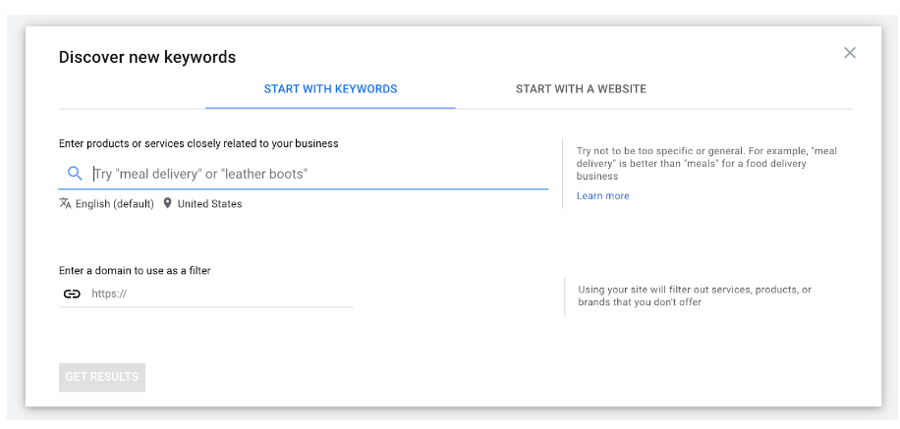Click 'Enter a domain to use as a filter' label
Screen dimensions: 900x429
coord(135,271)
